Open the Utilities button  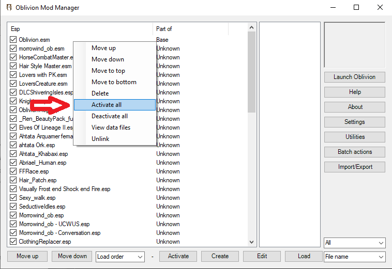pyautogui.click(x=355, y=137)
